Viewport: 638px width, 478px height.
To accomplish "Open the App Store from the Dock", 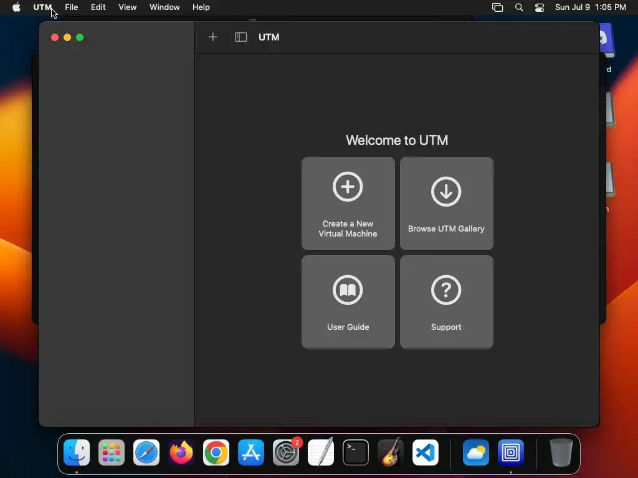I will point(251,452).
